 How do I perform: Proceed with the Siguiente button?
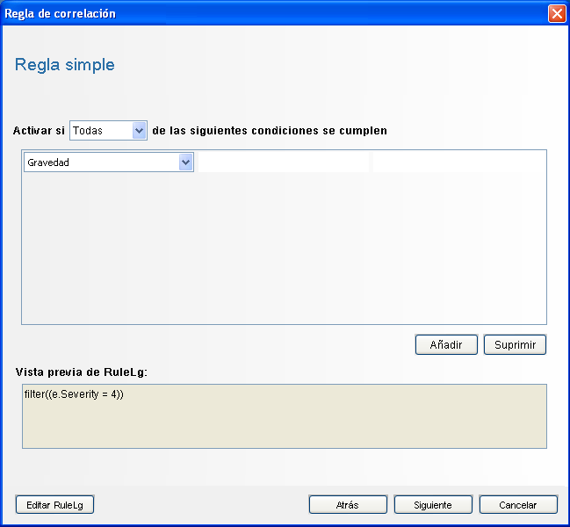point(433,505)
